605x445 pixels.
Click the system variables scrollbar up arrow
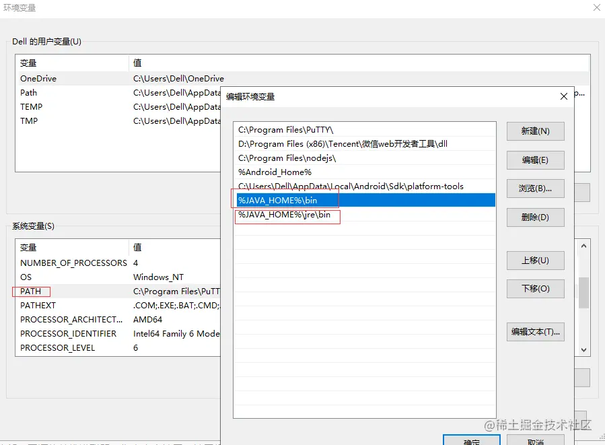(583, 246)
